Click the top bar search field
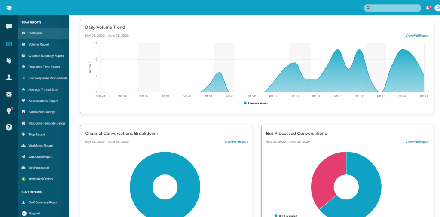Image resolution: width=440 pixels, height=217 pixels. pos(392,8)
